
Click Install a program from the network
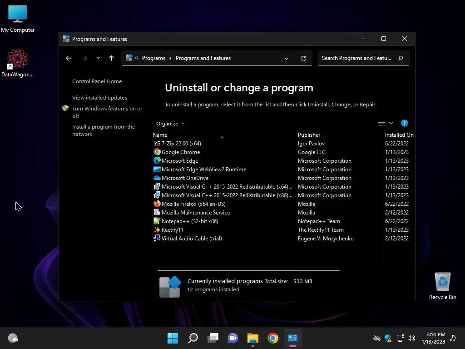coord(104,130)
